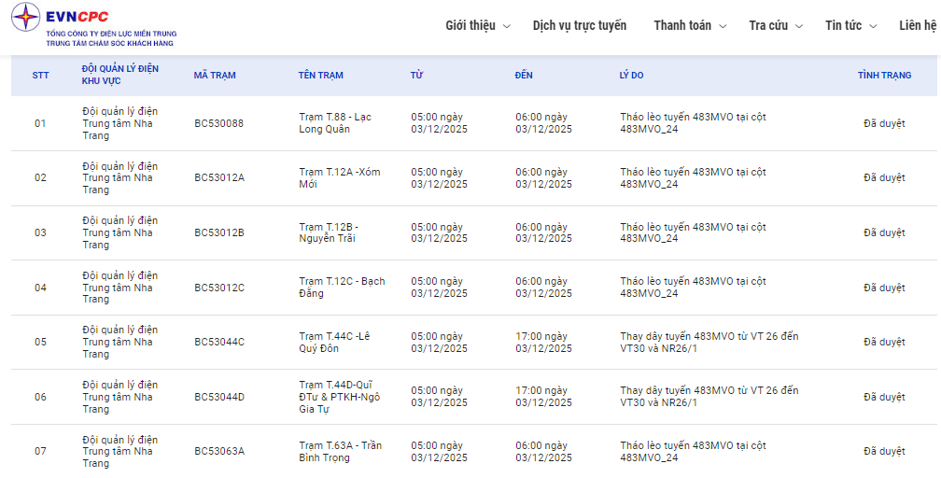Expand the Thanh toán dropdown chevron
This screenshot has height=478, width=941.
723,26
